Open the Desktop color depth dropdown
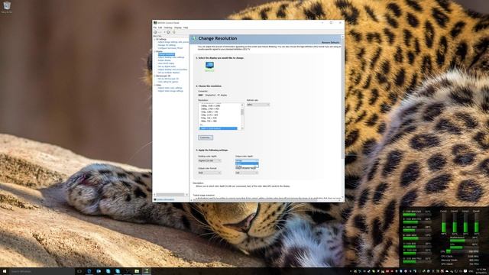 209,160
